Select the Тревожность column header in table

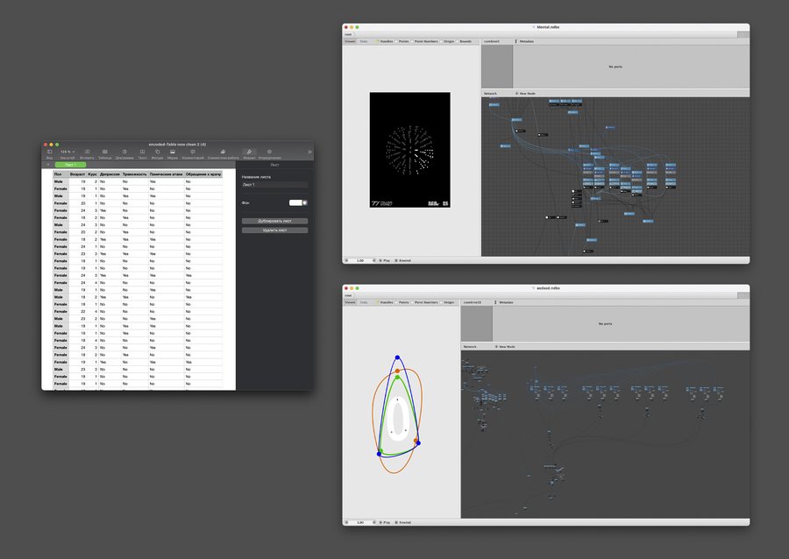tap(134, 174)
